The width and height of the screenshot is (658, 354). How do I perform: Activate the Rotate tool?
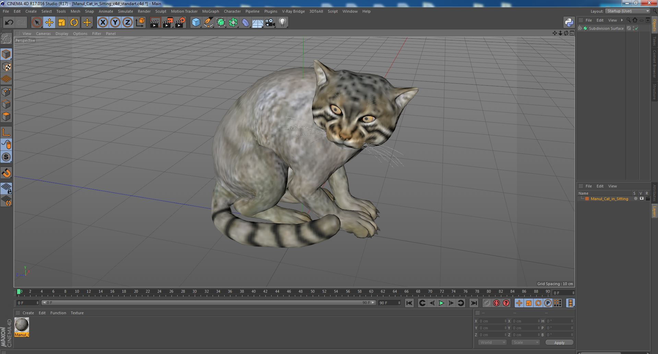pyautogui.click(x=74, y=23)
